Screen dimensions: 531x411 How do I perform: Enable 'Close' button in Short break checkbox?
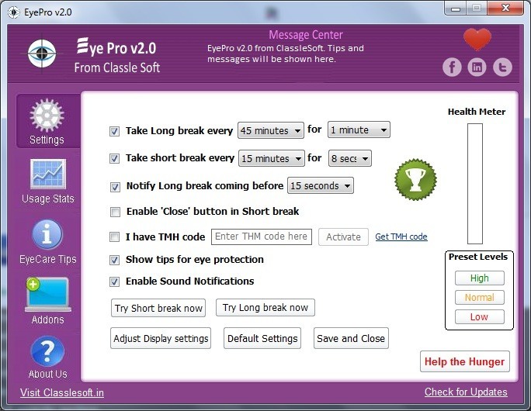click(x=115, y=212)
